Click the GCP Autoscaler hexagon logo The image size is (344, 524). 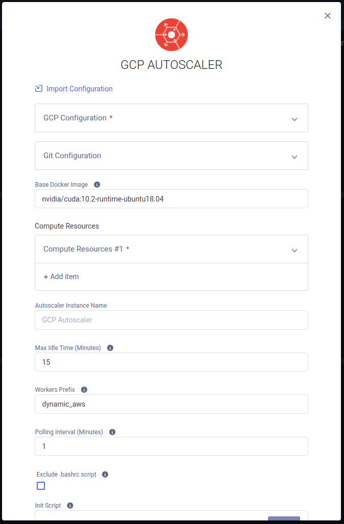coord(171,35)
